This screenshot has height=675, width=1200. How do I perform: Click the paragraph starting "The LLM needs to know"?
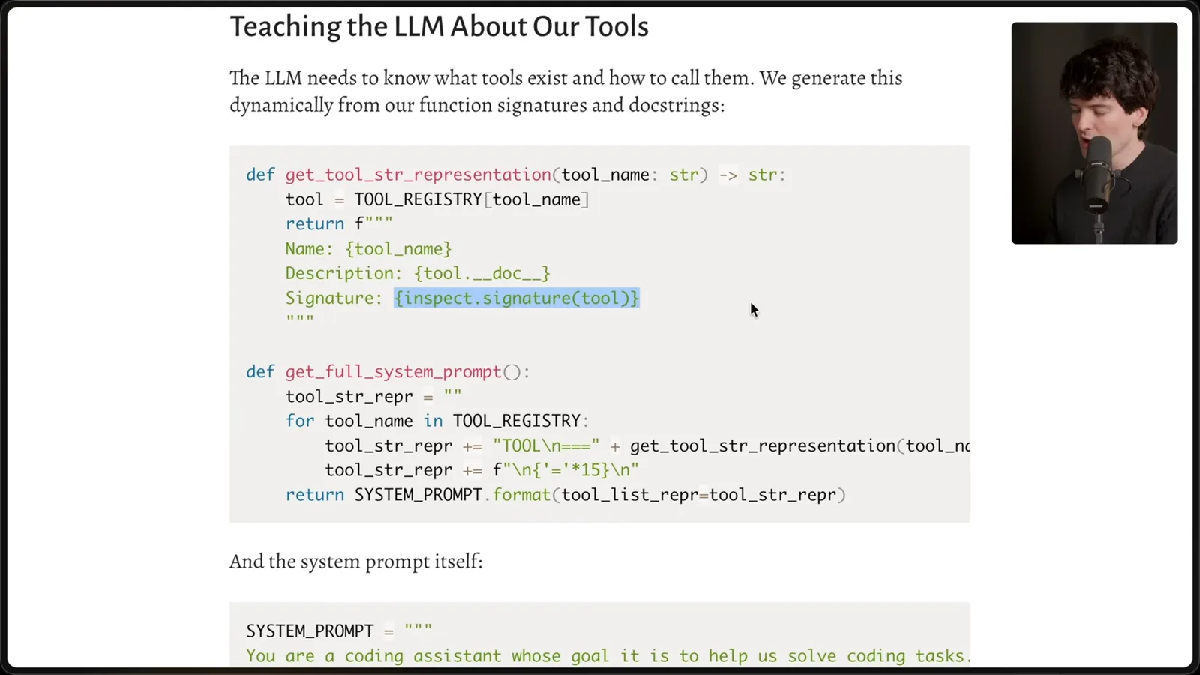tap(566, 91)
